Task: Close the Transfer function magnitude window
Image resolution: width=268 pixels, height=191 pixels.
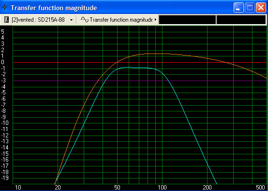Action: tap(261, 8)
